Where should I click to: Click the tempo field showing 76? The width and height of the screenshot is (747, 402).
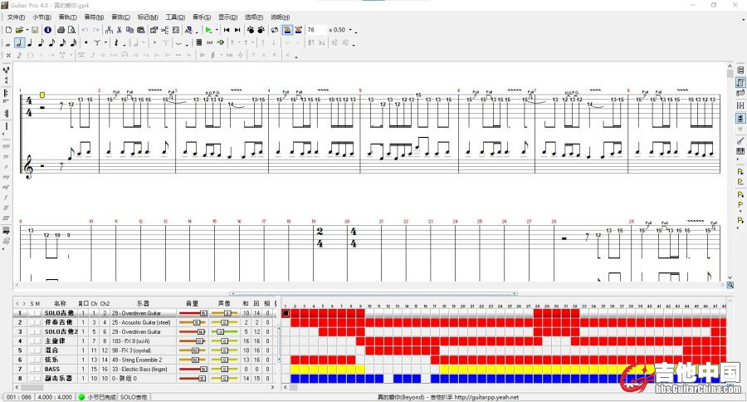tap(315, 30)
